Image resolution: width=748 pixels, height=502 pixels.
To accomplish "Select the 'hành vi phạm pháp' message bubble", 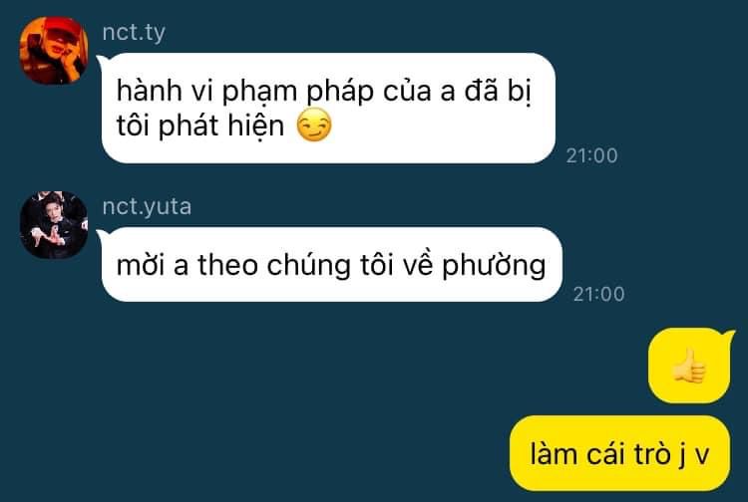I will pos(328,109).
